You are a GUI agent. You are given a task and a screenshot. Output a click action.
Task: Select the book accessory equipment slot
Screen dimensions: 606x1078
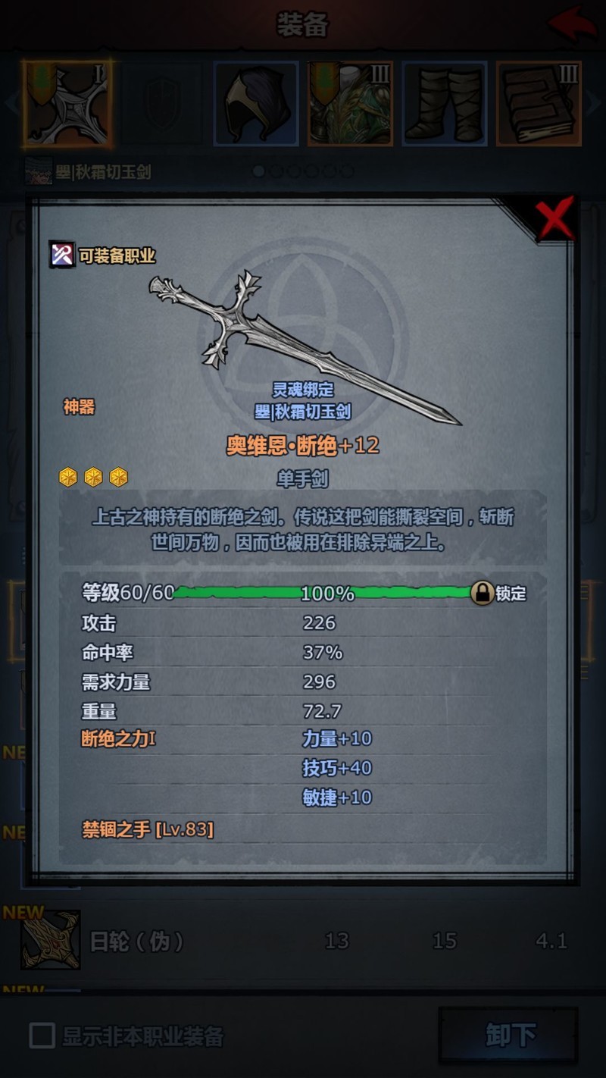pyautogui.click(x=539, y=103)
